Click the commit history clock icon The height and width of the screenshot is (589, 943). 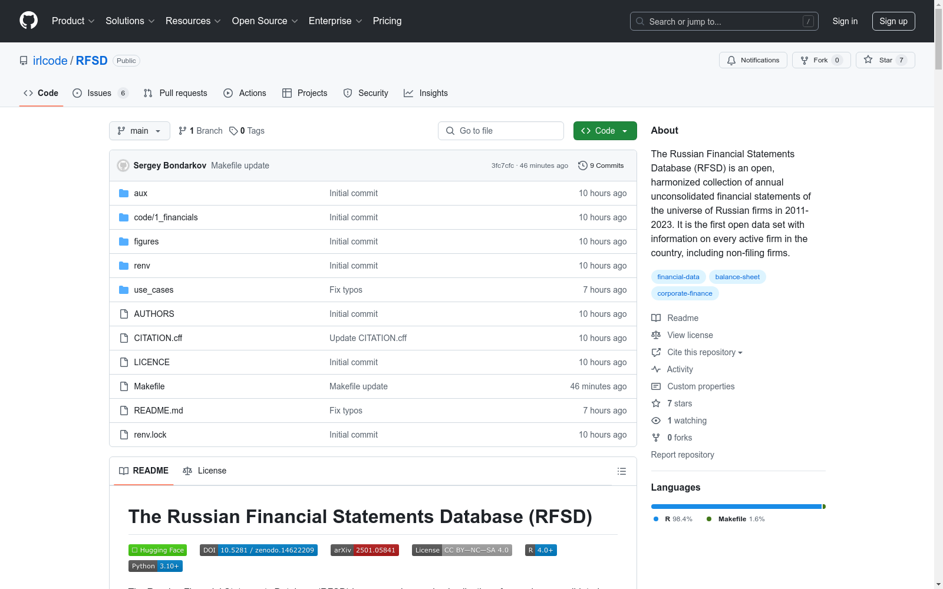coord(583,166)
